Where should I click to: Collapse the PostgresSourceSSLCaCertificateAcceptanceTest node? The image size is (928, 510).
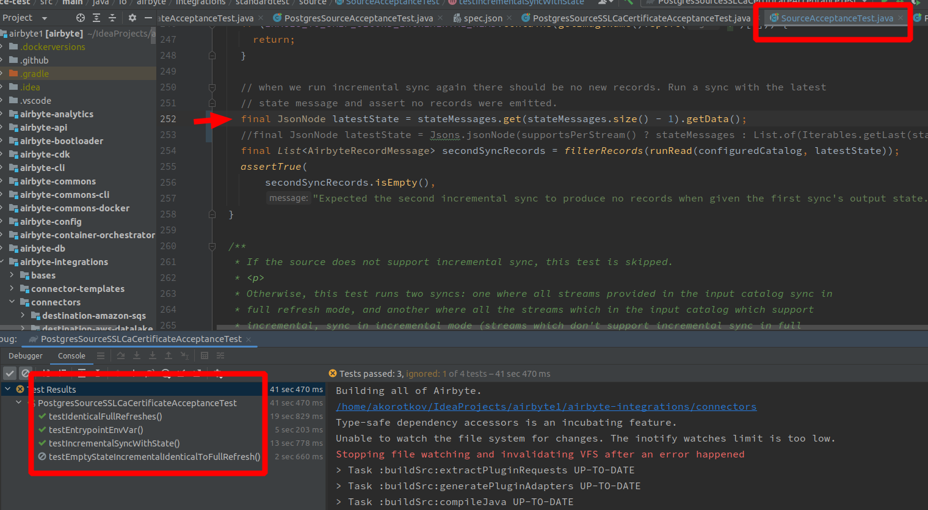click(19, 403)
